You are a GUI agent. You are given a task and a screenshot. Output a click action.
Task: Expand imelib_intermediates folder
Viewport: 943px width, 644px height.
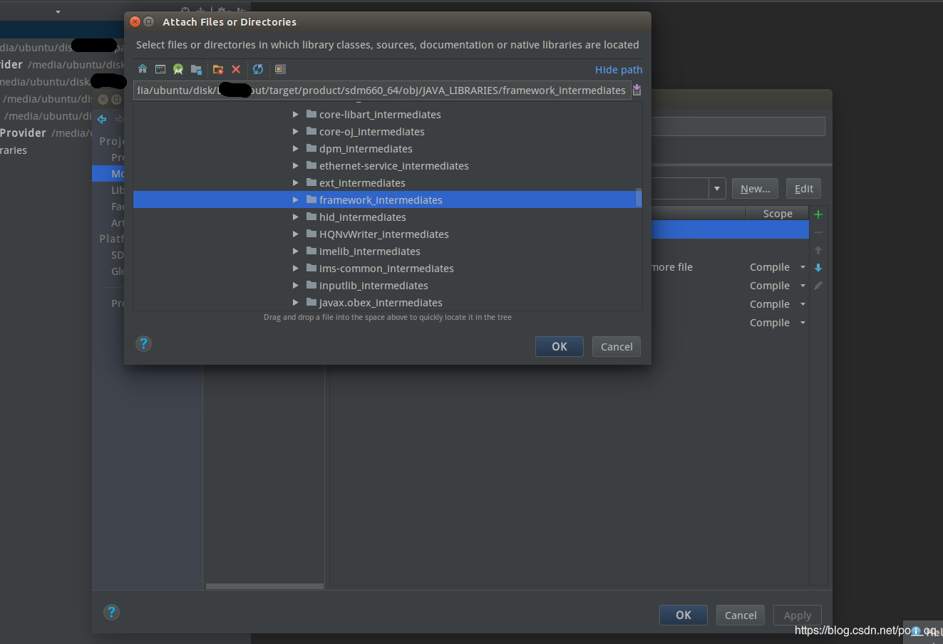(295, 251)
